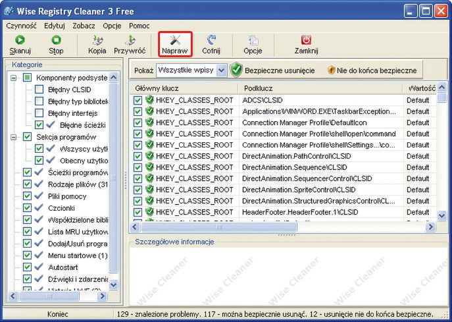Click shield icon in DirectAnimation.SequencerControl row
Image resolution: width=452 pixels, height=322 pixels.
(149, 178)
